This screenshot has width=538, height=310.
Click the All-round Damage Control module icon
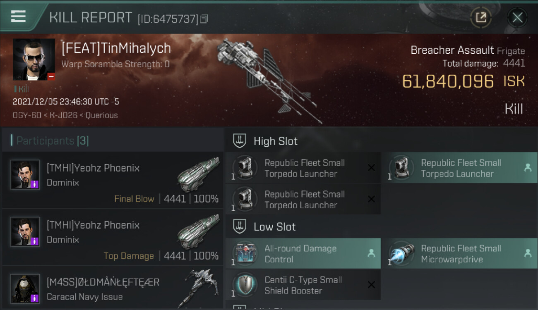(245, 254)
